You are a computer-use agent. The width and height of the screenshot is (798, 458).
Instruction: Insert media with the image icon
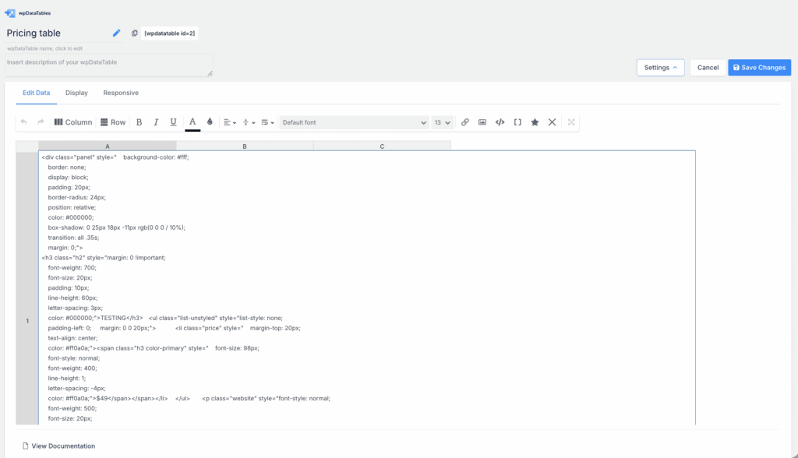point(482,122)
